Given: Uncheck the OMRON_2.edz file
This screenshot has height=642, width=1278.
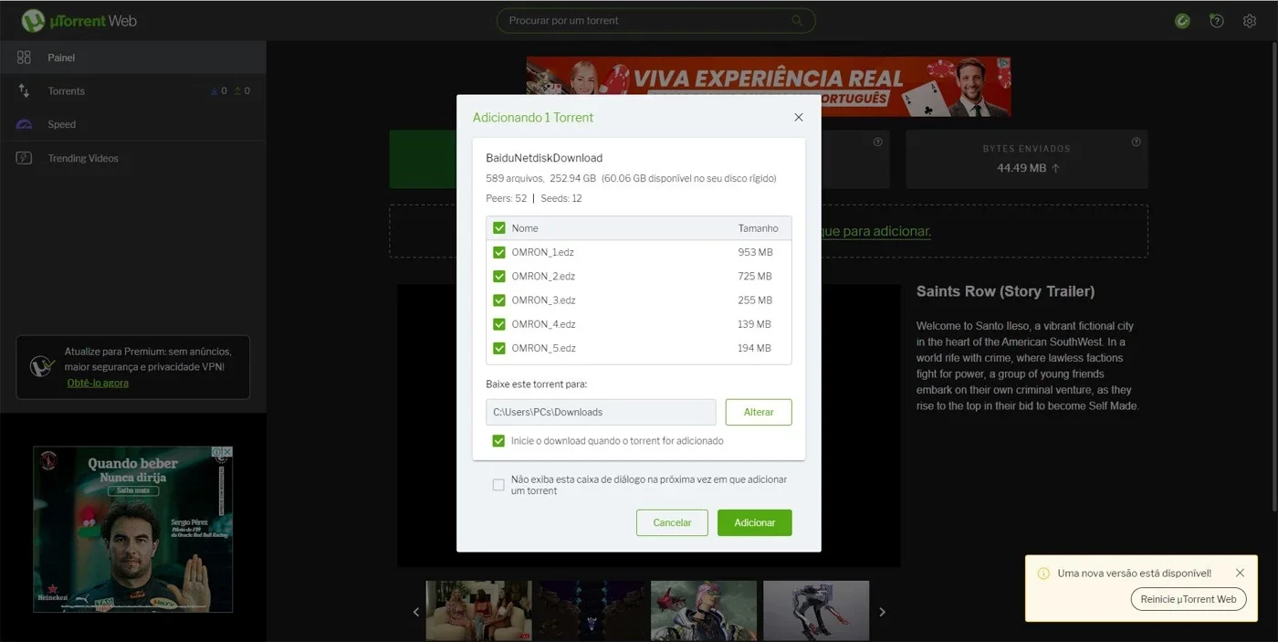Looking at the screenshot, I should pos(499,276).
